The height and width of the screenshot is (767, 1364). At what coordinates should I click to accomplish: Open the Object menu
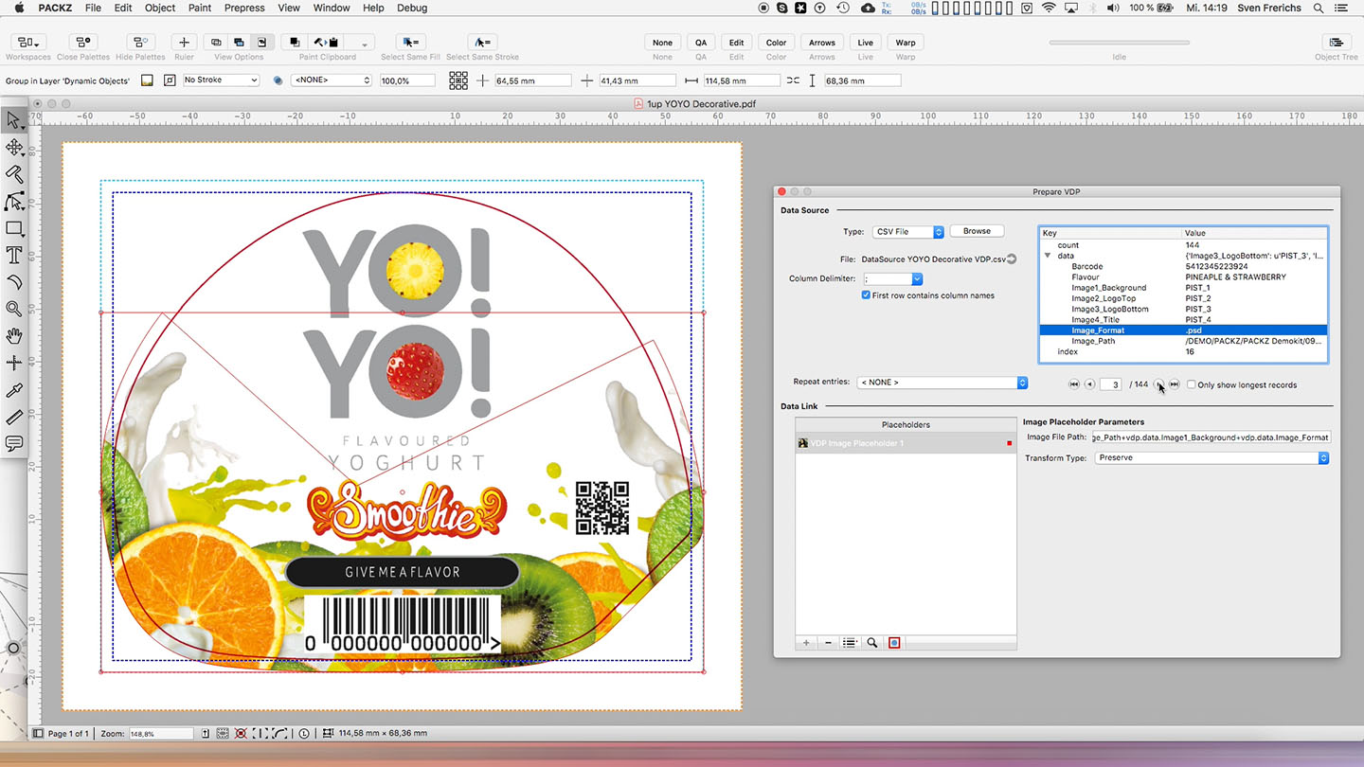tap(160, 8)
